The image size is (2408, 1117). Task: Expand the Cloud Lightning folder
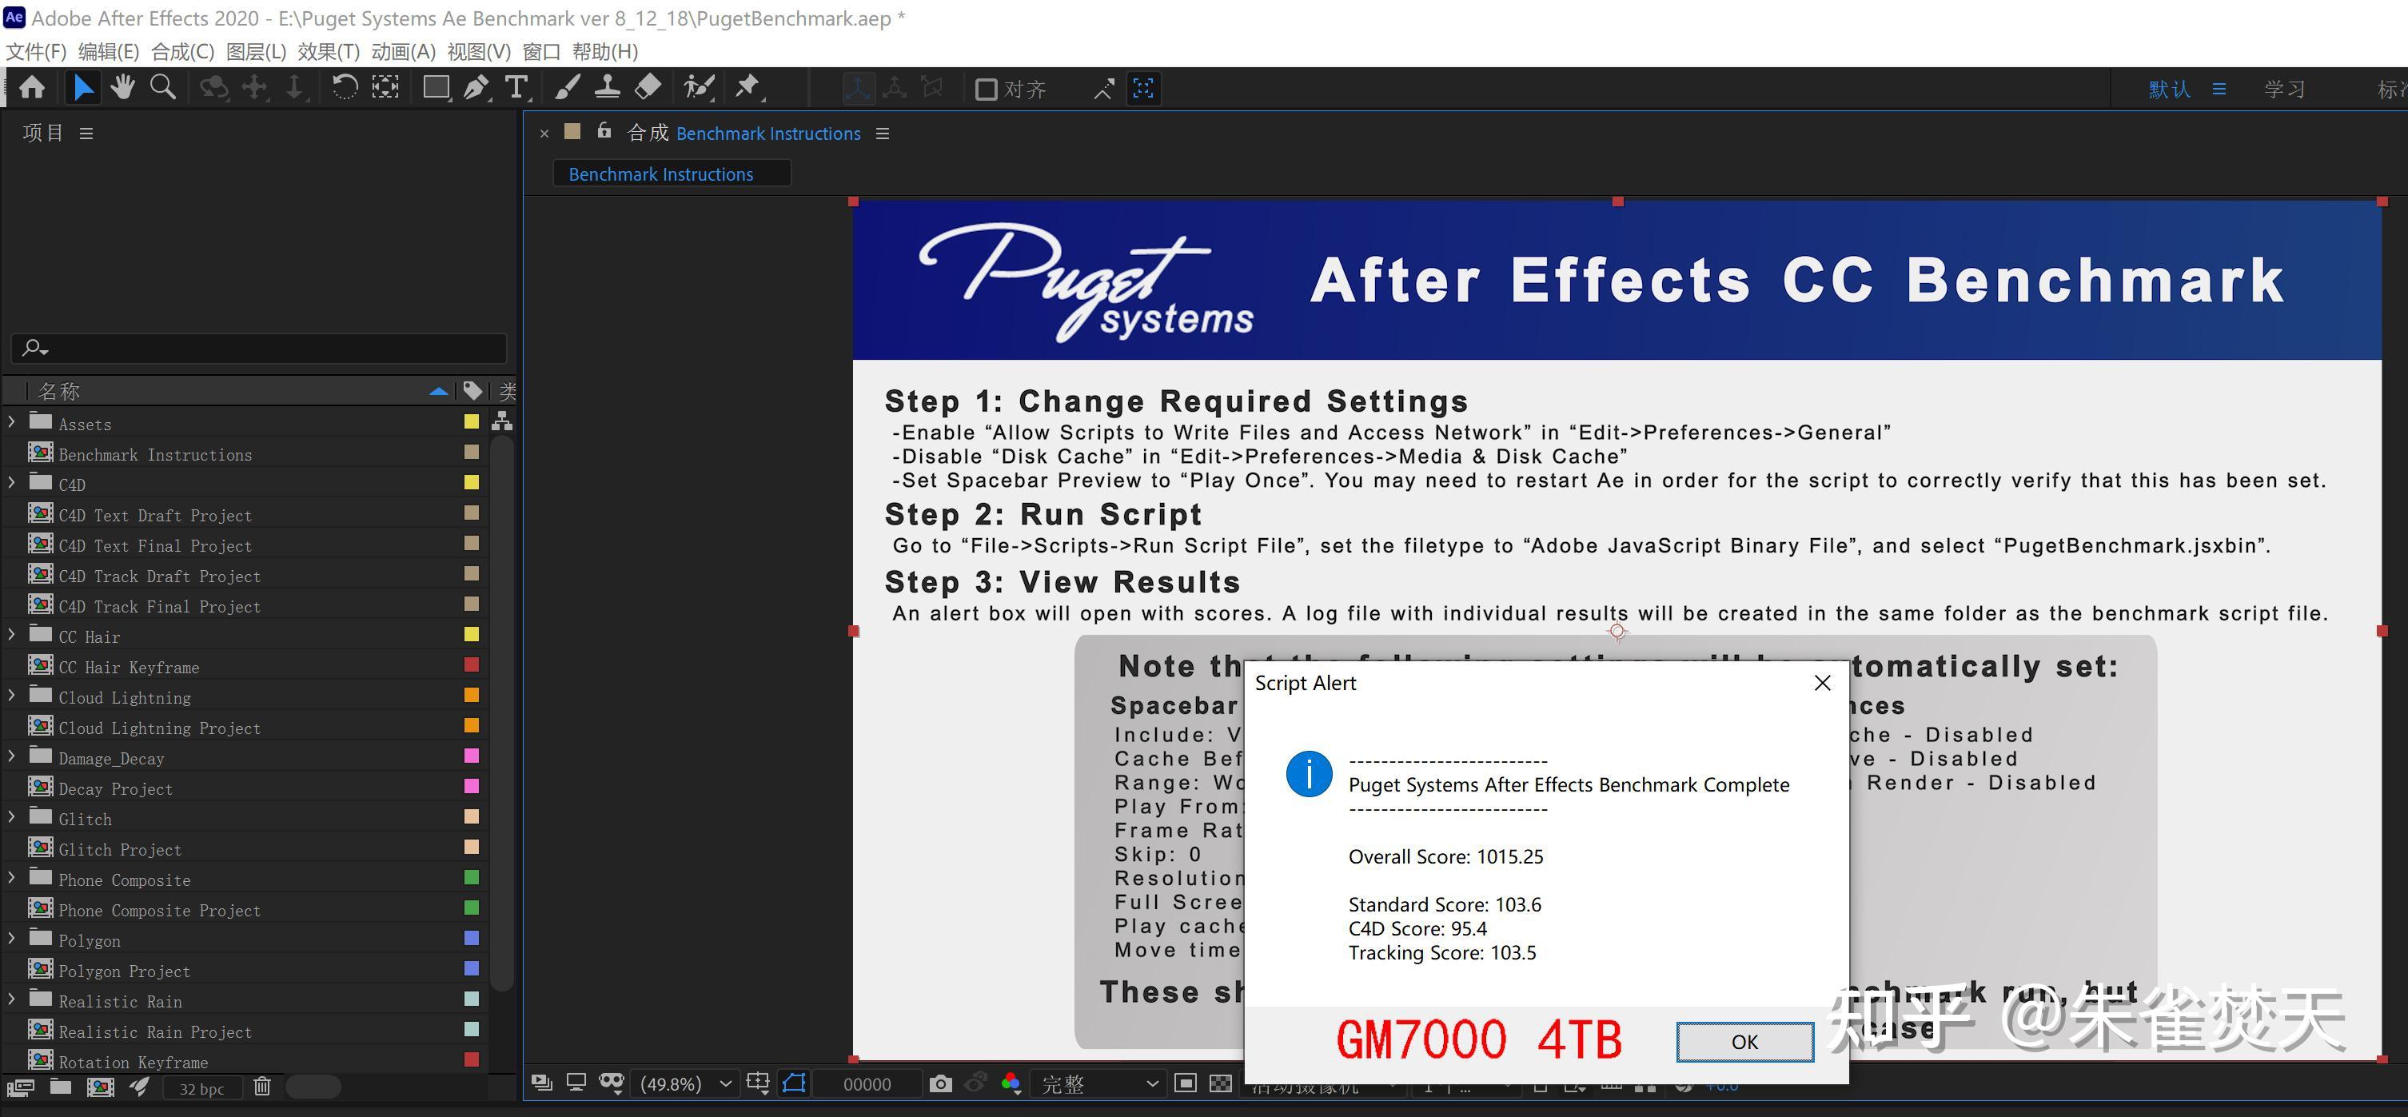pos(11,696)
